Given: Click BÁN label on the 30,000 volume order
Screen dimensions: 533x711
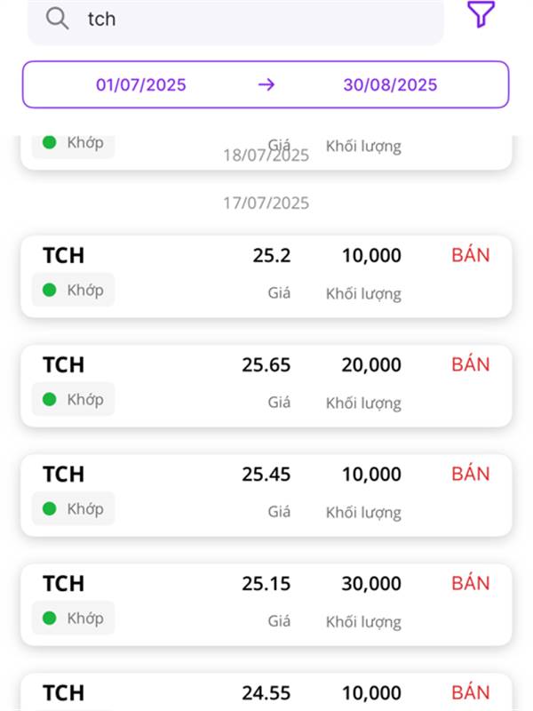Looking at the screenshot, I should click(470, 583).
